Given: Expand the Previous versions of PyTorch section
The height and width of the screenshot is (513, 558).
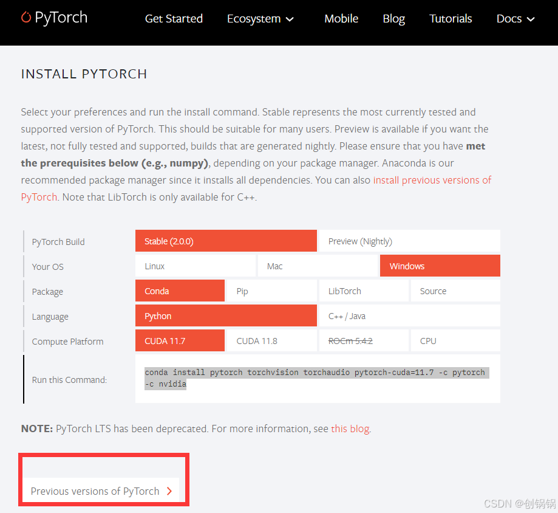Looking at the screenshot, I should click(94, 491).
